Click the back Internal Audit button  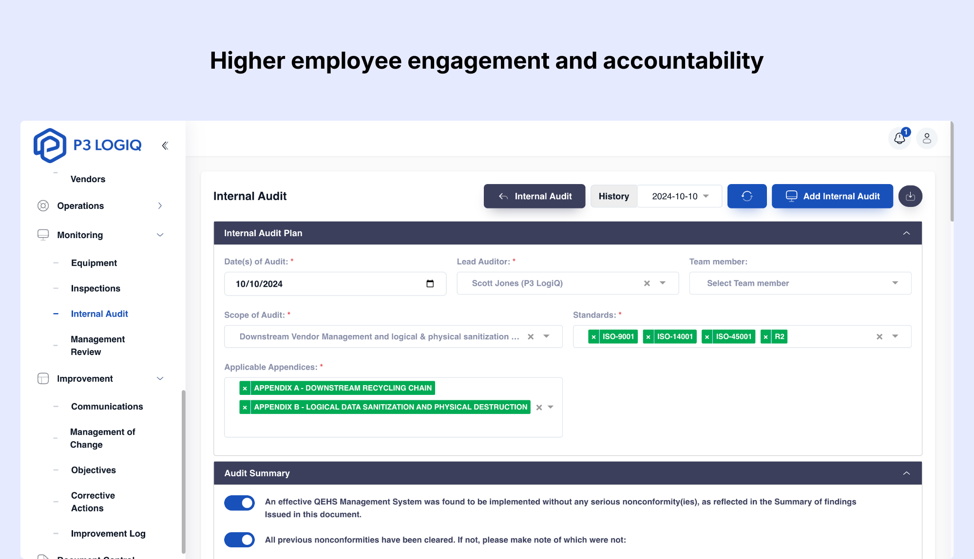click(535, 196)
